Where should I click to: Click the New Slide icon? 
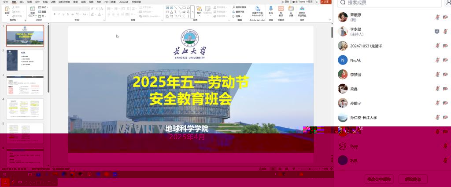click(32, 11)
